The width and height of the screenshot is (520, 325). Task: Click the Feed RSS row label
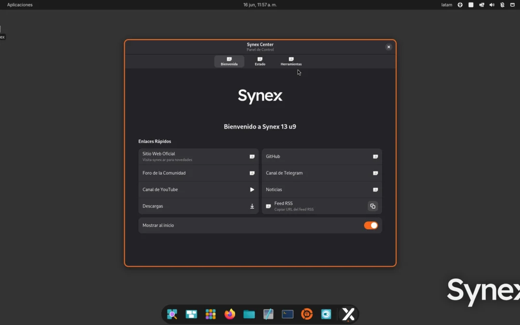(284, 203)
